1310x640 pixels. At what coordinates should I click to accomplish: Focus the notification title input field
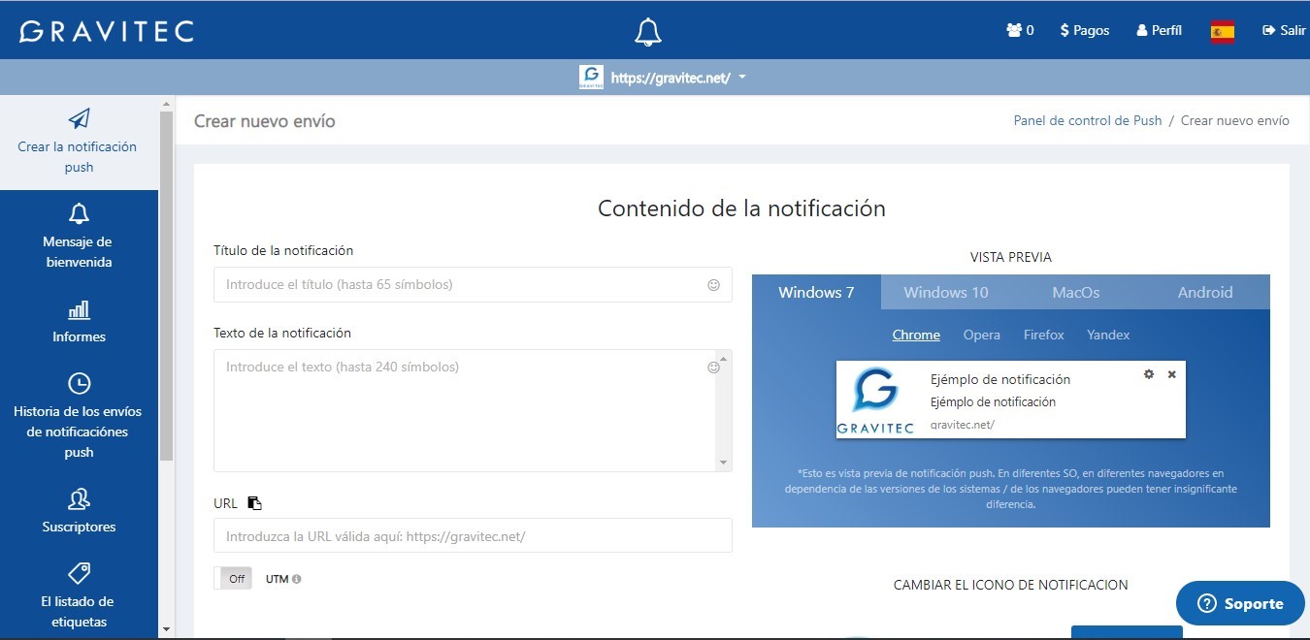click(x=473, y=285)
